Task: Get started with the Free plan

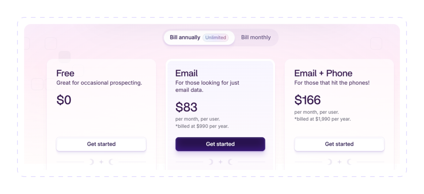Action: [x=101, y=144]
